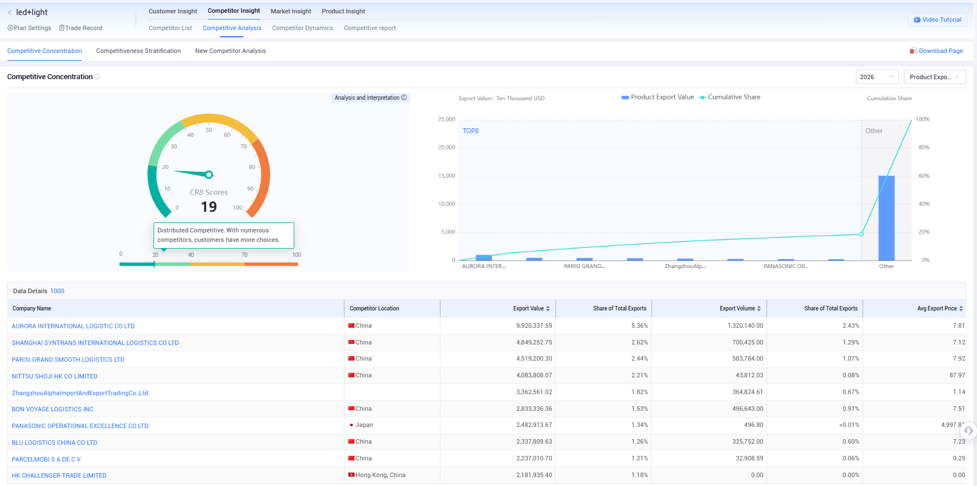The image size is (977, 486).
Task: Click Analysis and Interpretation info button
Action: [x=371, y=98]
